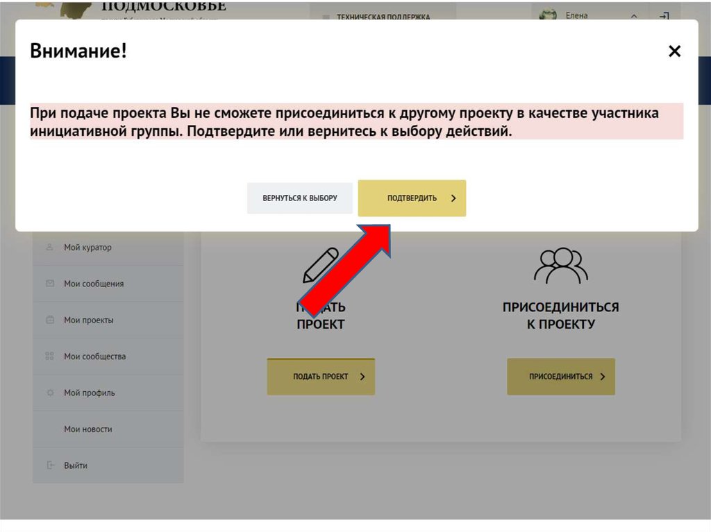
Task: Click the logout icon in top-right header
Action: coord(664,16)
